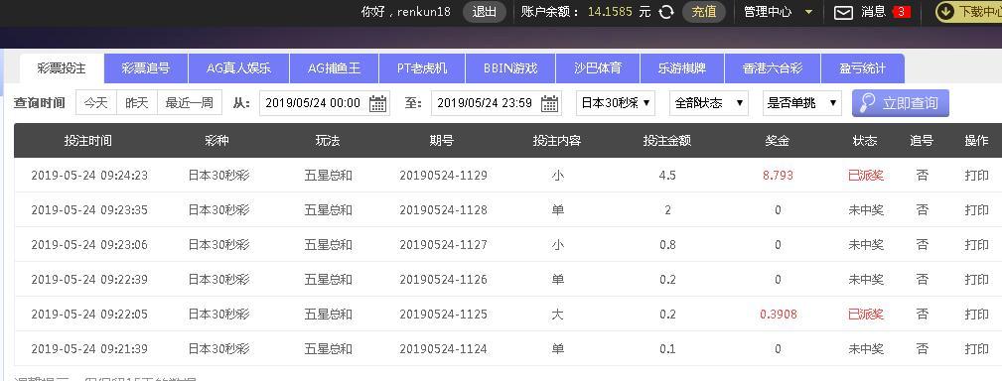This screenshot has height=381, width=1002.
Task: Click 已派奖 status for period 20190524-1129
Action: point(866,175)
